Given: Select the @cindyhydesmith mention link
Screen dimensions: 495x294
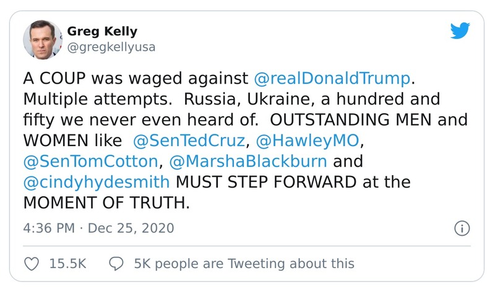Looking at the screenshot, I should click(x=98, y=184).
